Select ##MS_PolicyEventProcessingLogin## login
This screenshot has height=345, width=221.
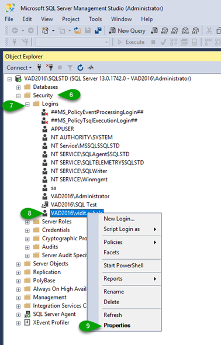click(97, 112)
